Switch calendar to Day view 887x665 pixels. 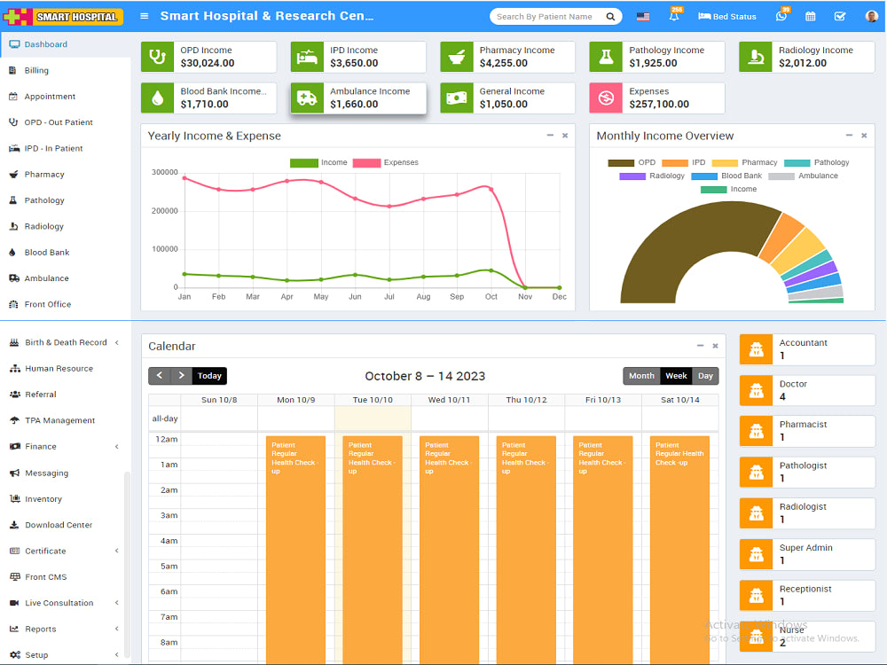pos(705,375)
